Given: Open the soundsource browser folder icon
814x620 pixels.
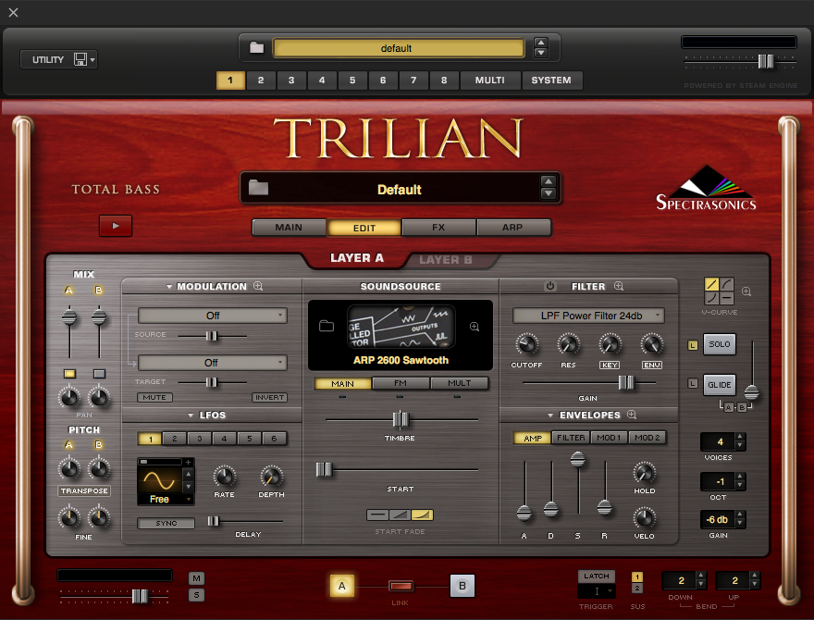Looking at the screenshot, I should 327,326.
